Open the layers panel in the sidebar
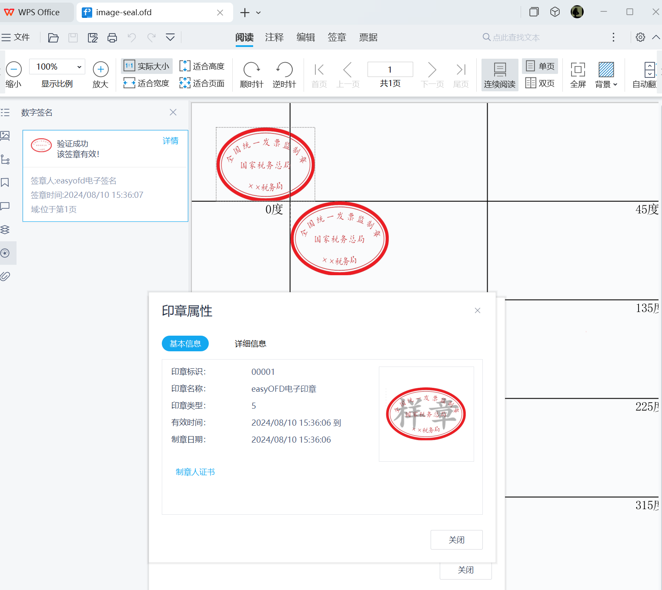 [6, 230]
